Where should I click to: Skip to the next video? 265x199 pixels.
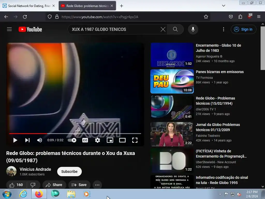pos(27,140)
